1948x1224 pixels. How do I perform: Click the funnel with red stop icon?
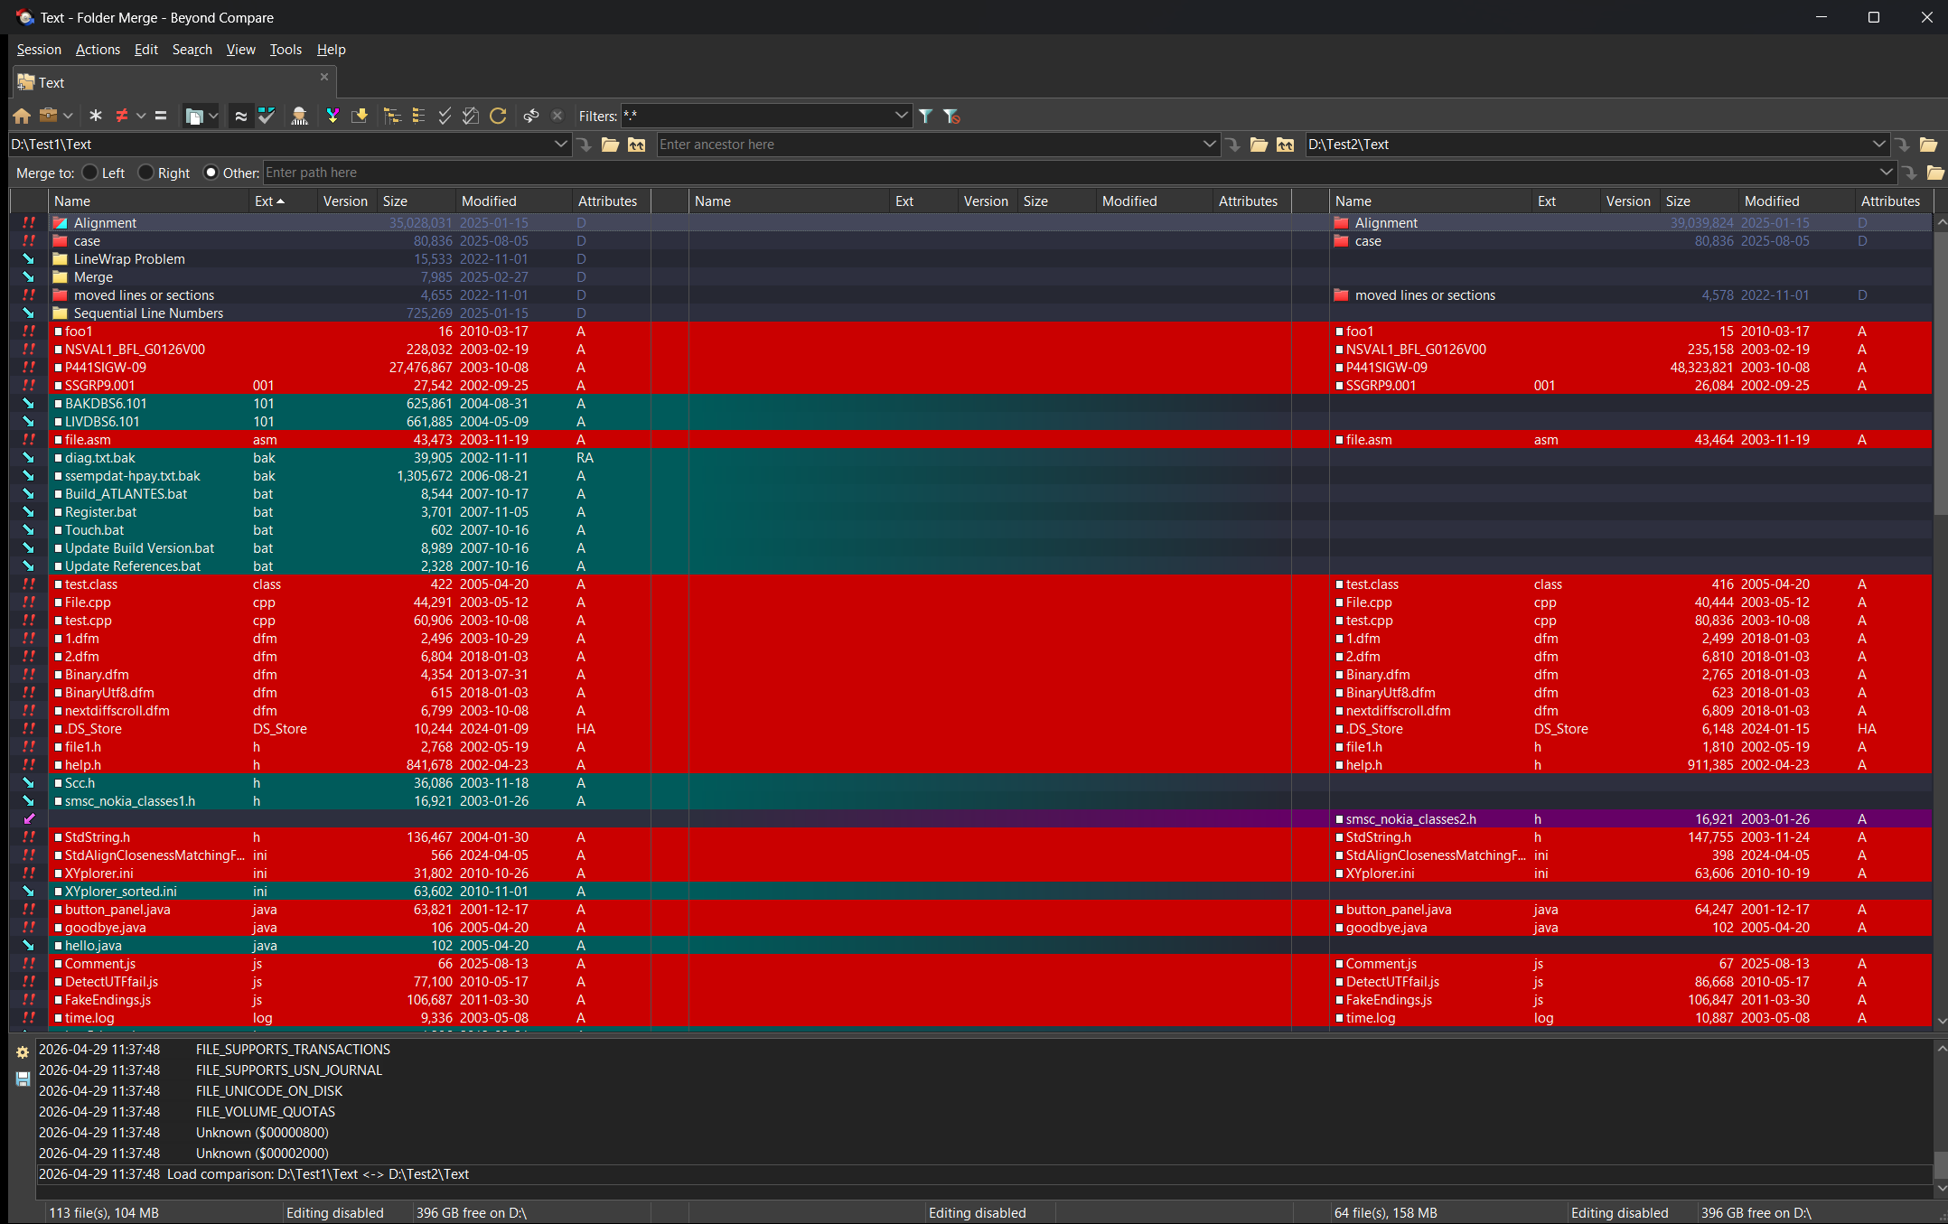click(x=951, y=116)
